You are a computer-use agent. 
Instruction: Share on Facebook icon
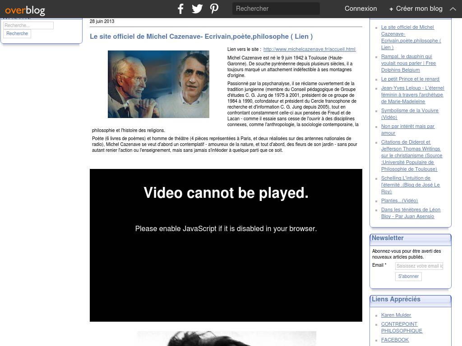pos(180,9)
